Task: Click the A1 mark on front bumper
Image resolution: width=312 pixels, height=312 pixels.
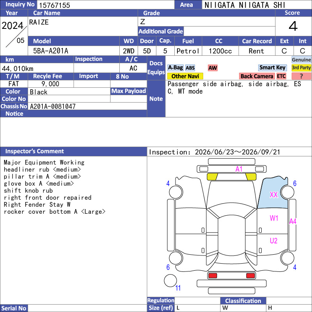Action: [239, 169]
